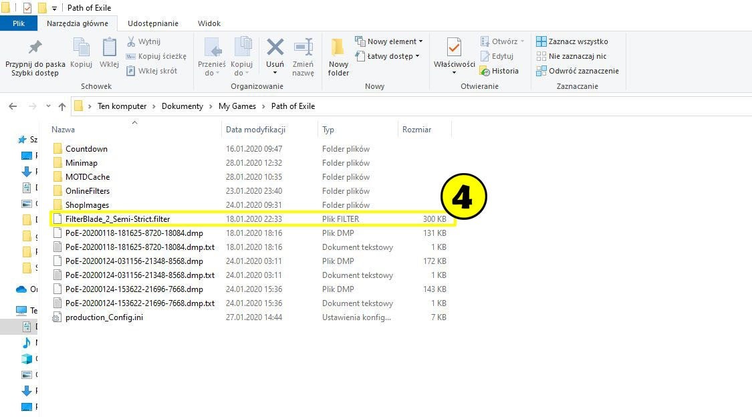752x417 pixels.
Task: Create a Nowy folder
Action: tap(338, 57)
